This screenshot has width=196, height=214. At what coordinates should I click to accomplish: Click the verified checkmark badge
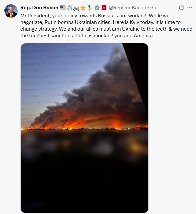[x=97, y=8]
